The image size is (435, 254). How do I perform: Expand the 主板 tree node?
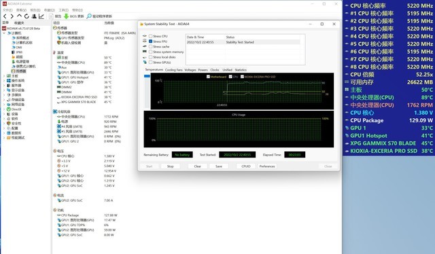pyautogui.click(x=4, y=75)
